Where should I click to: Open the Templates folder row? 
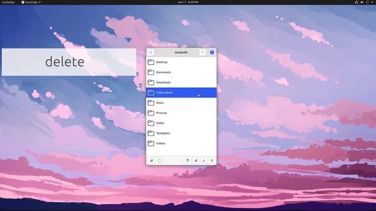pos(182,133)
